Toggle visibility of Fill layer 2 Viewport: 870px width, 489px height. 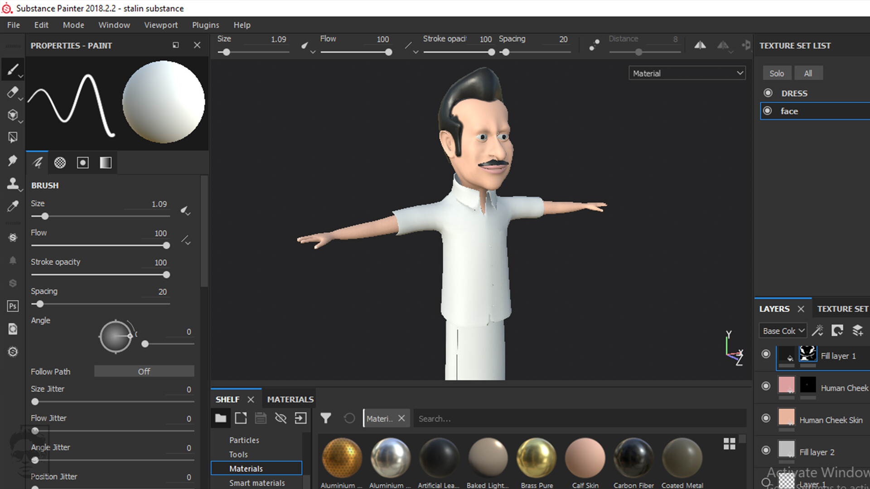click(x=766, y=451)
